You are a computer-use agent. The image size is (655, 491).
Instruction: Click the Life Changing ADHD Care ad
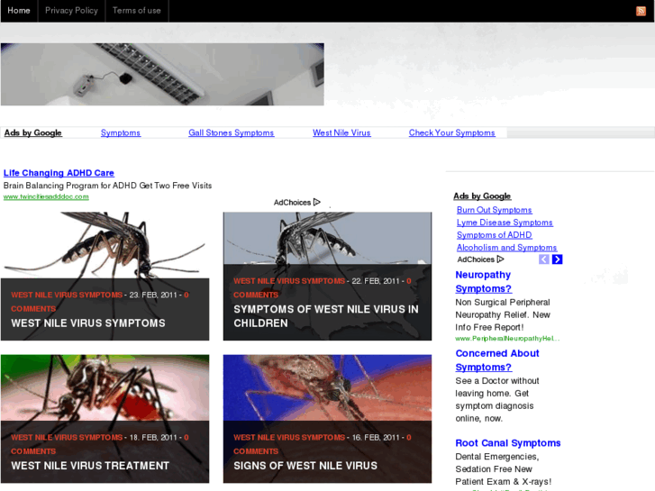59,173
